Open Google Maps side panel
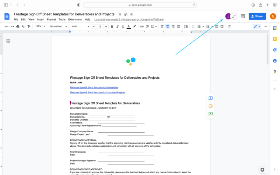This screenshot has height=175, width=280. (x=275, y=72)
